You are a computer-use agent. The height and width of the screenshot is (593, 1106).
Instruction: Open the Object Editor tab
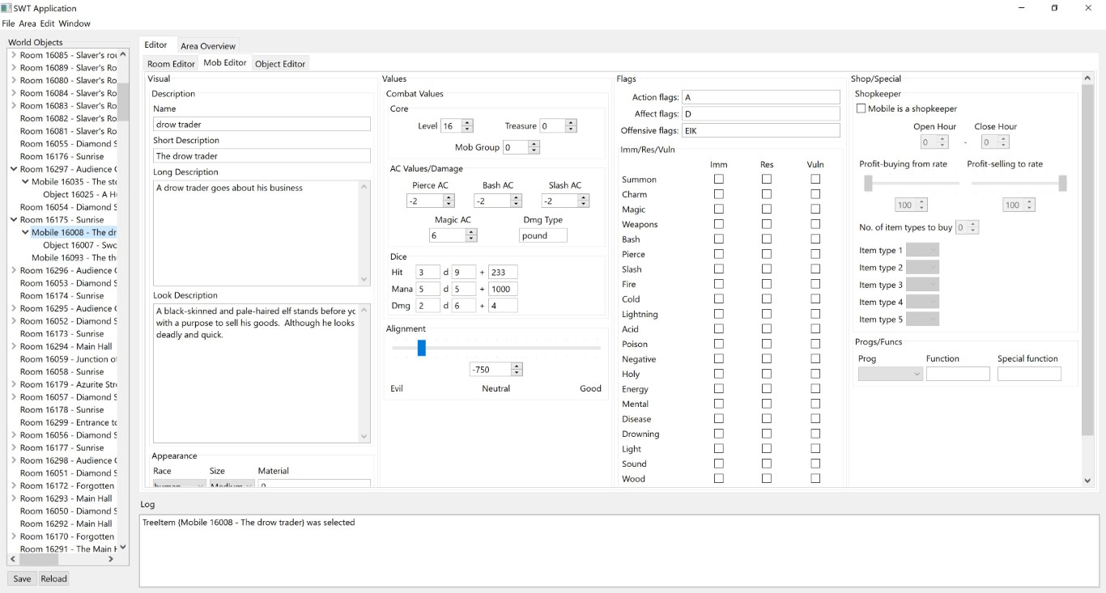coord(280,63)
